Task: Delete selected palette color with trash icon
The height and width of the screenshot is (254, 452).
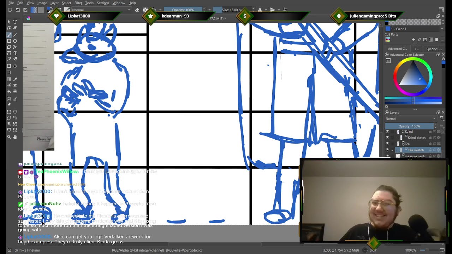Action: 436,40
